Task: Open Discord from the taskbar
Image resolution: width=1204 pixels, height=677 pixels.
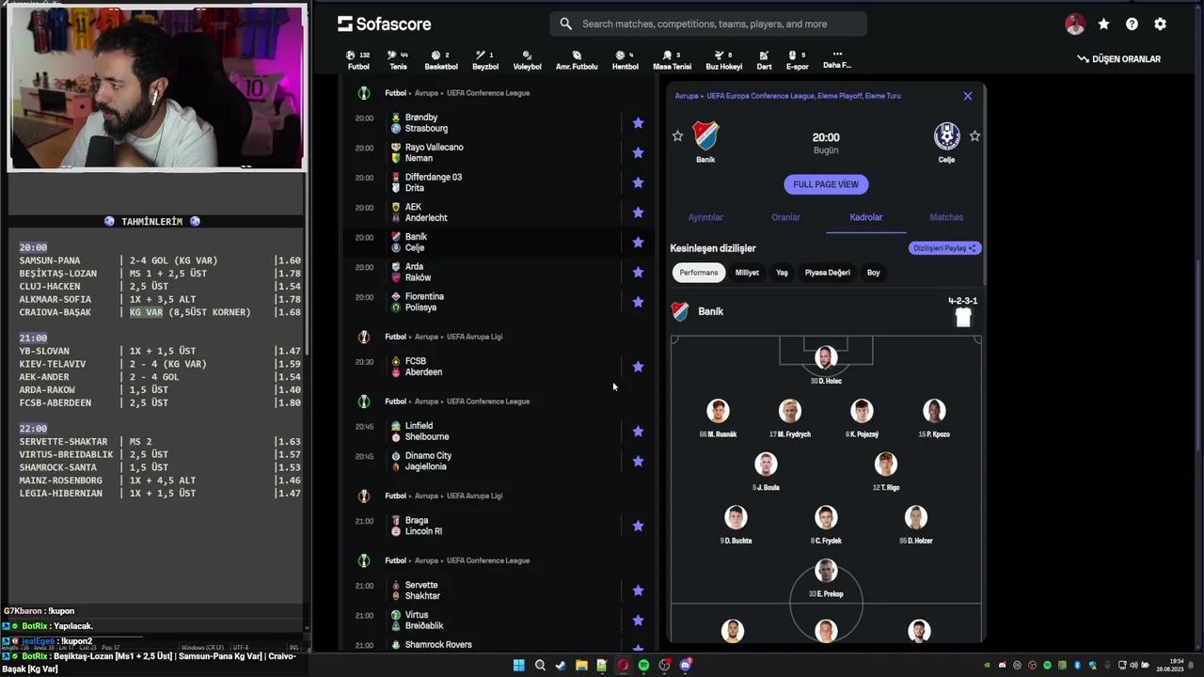Action: click(685, 666)
